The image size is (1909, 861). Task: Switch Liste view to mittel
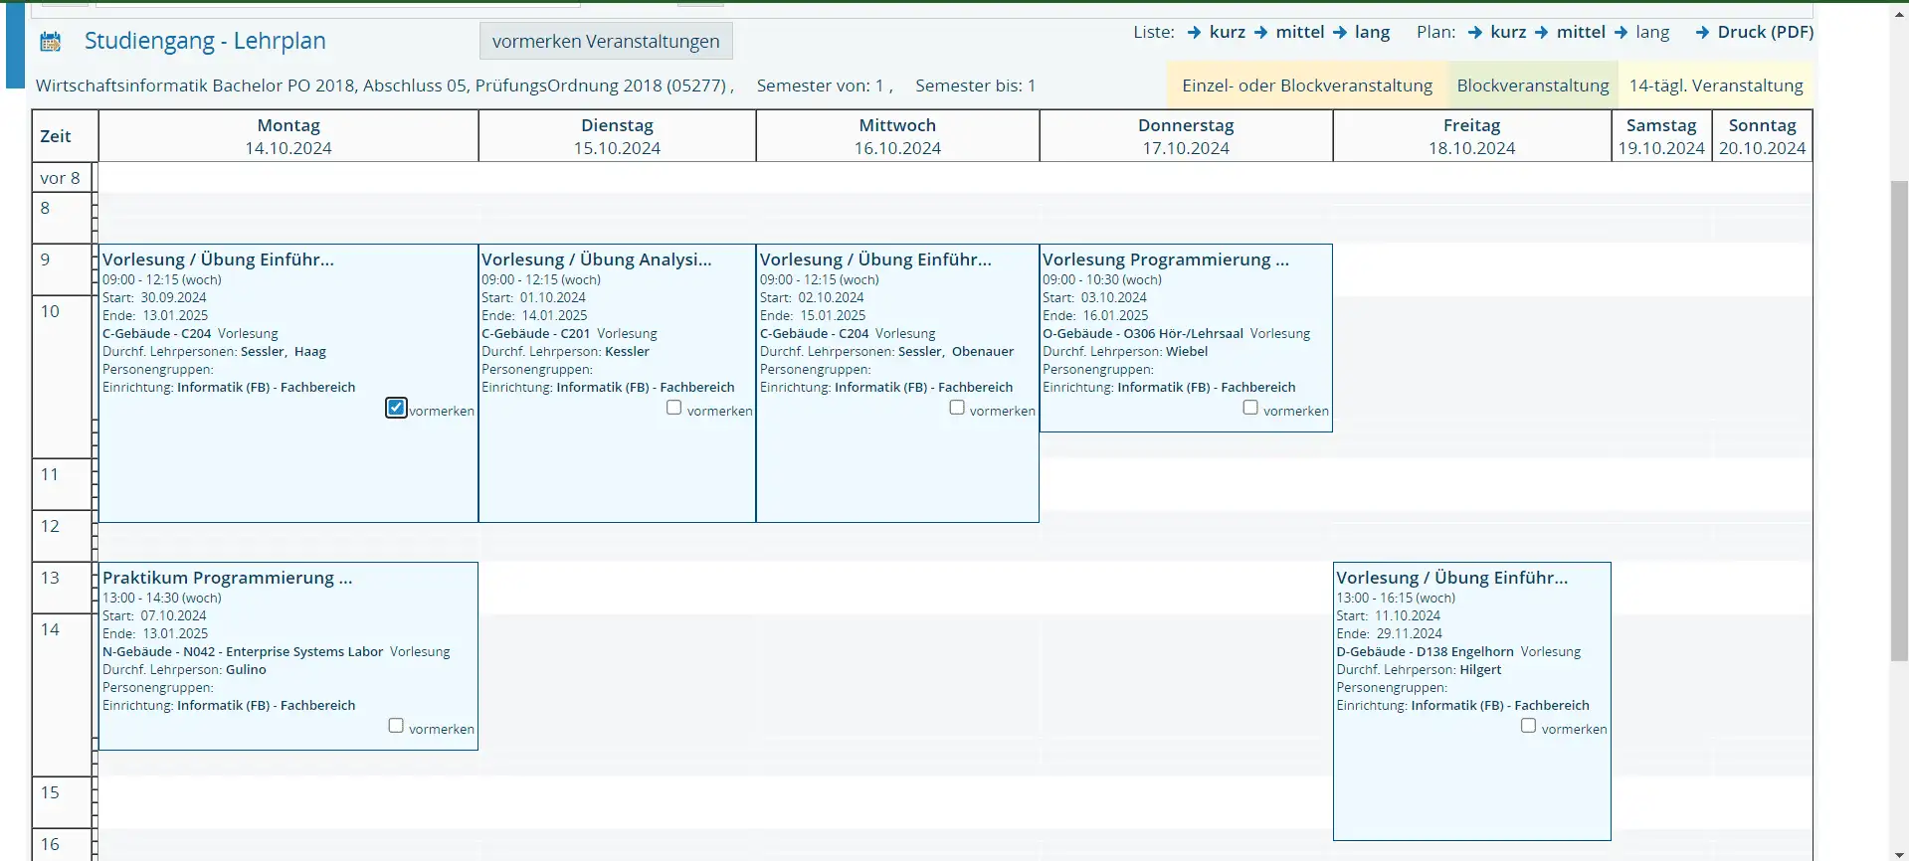1299,32
